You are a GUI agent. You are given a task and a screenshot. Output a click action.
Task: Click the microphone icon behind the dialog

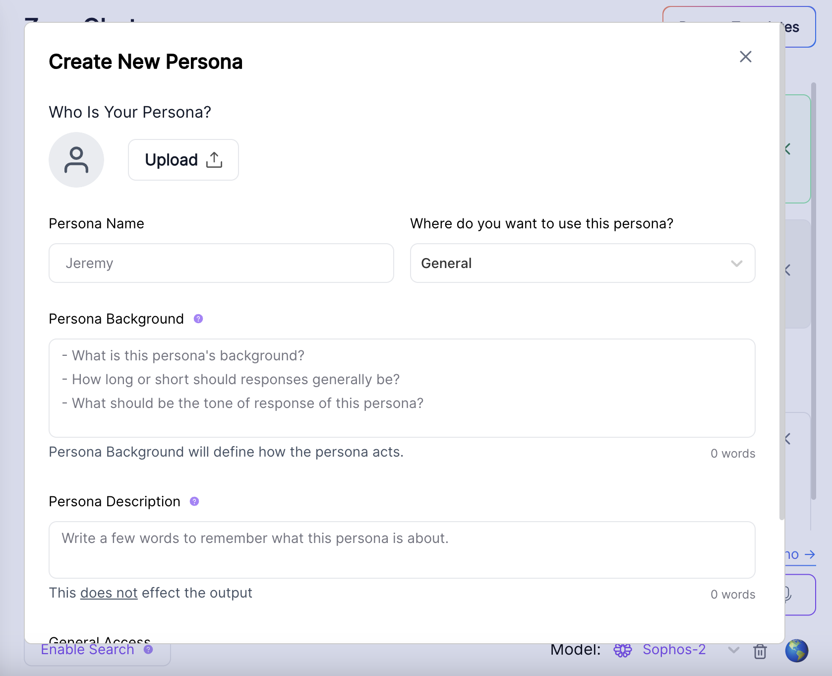click(787, 594)
